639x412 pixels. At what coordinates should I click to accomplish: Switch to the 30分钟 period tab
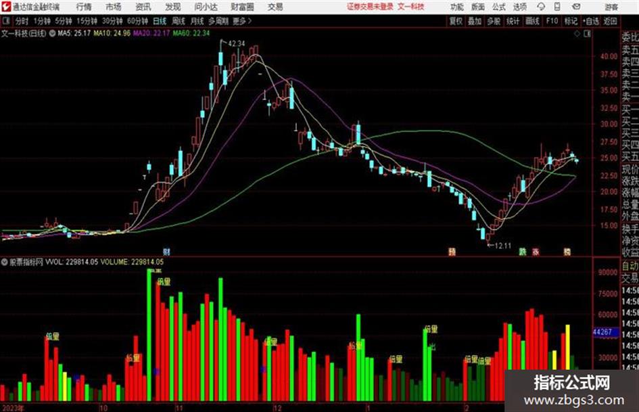click(x=112, y=21)
